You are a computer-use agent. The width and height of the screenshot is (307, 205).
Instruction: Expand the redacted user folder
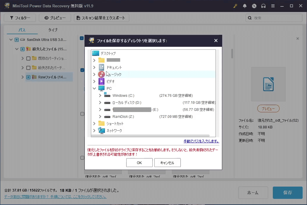(x=94, y=60)
